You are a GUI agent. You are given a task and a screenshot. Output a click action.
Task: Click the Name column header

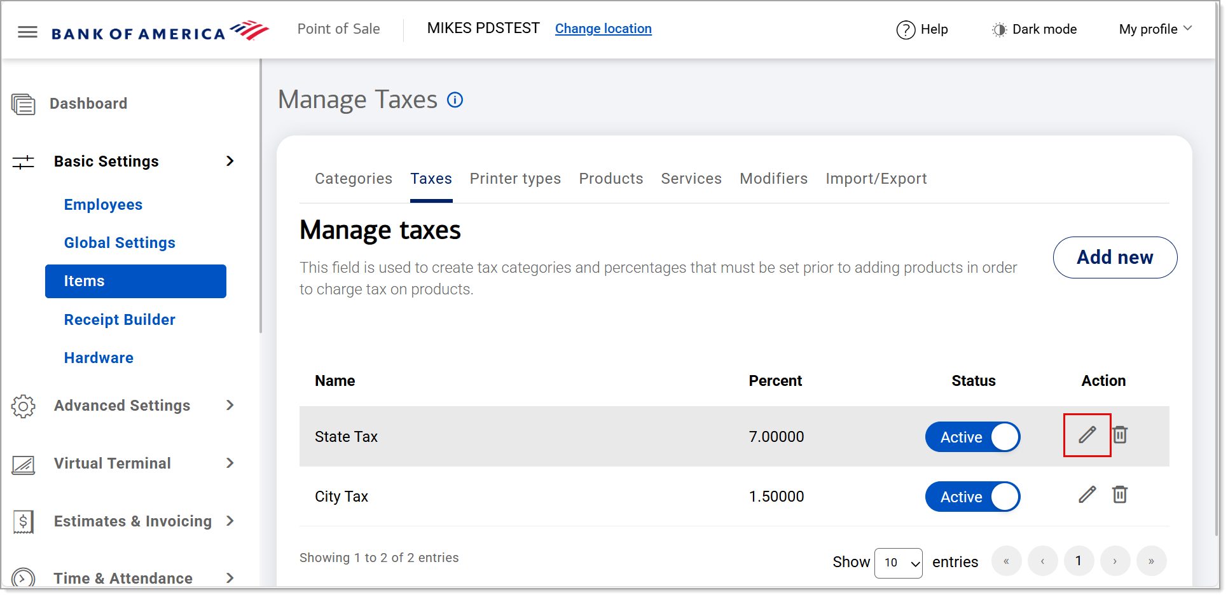335,381
